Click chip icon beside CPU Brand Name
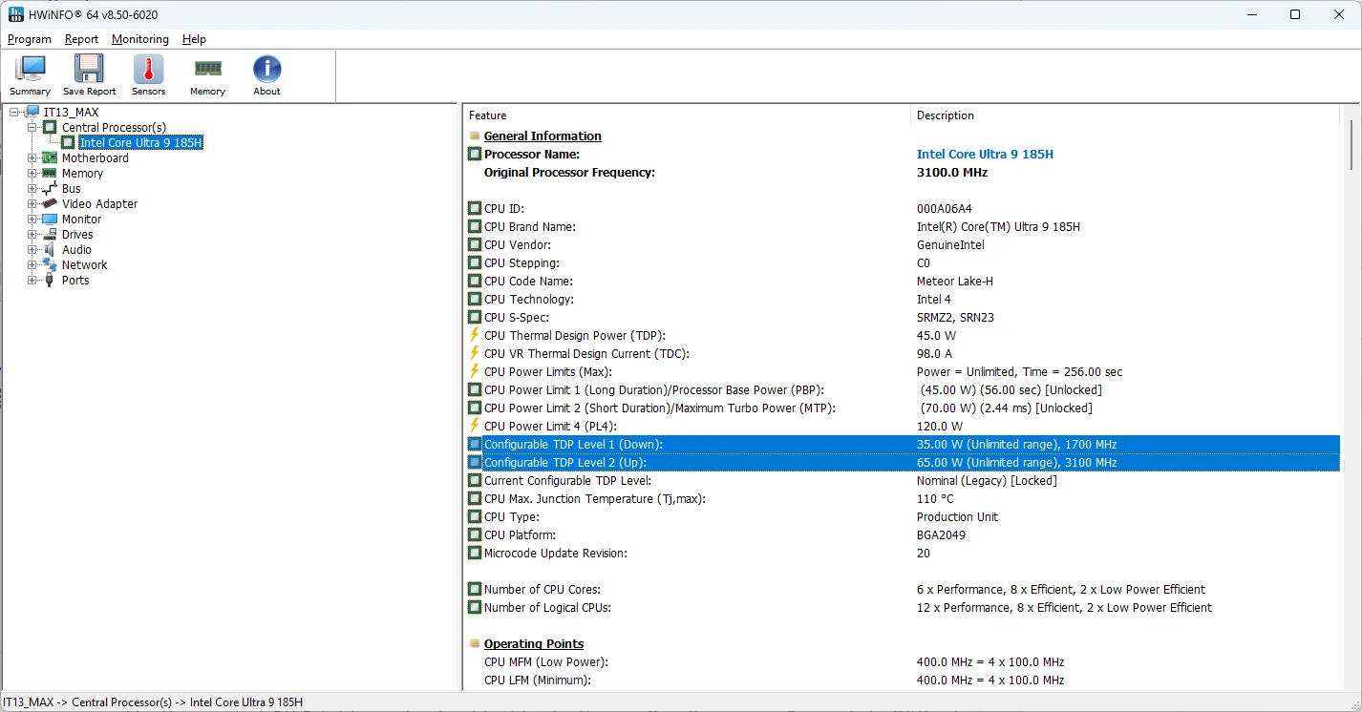The image size is (1362, 712). click(475, 227)
